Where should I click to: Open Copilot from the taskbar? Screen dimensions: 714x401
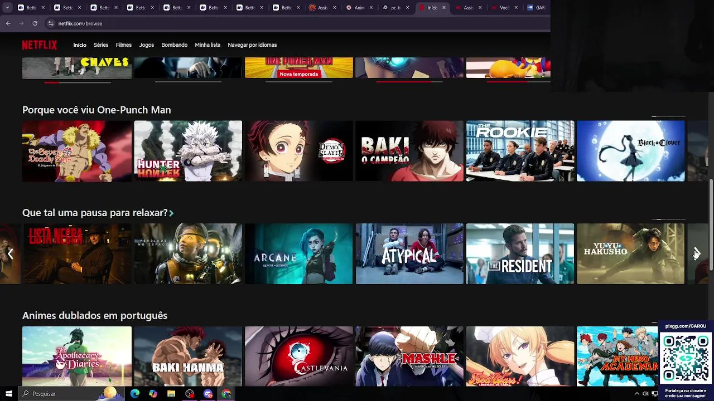point(153,394)
